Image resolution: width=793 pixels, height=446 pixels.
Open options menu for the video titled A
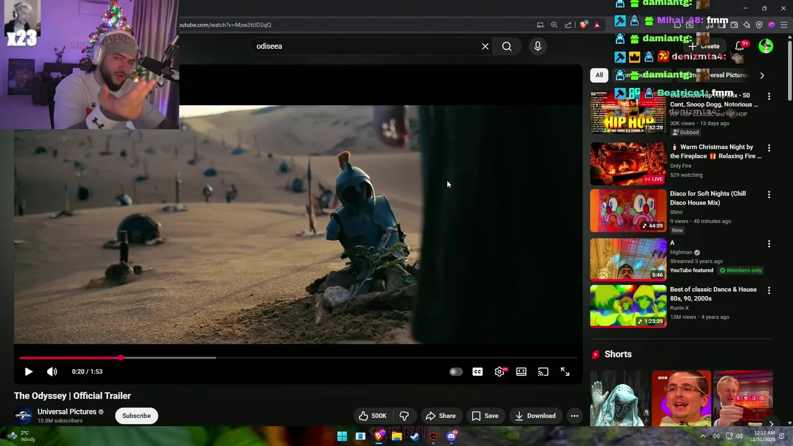(x=769, y=244)
